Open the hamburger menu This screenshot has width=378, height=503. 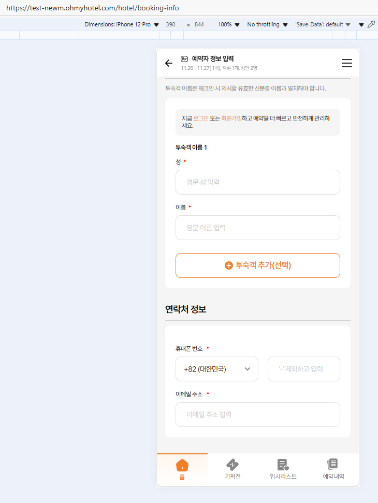347,63
